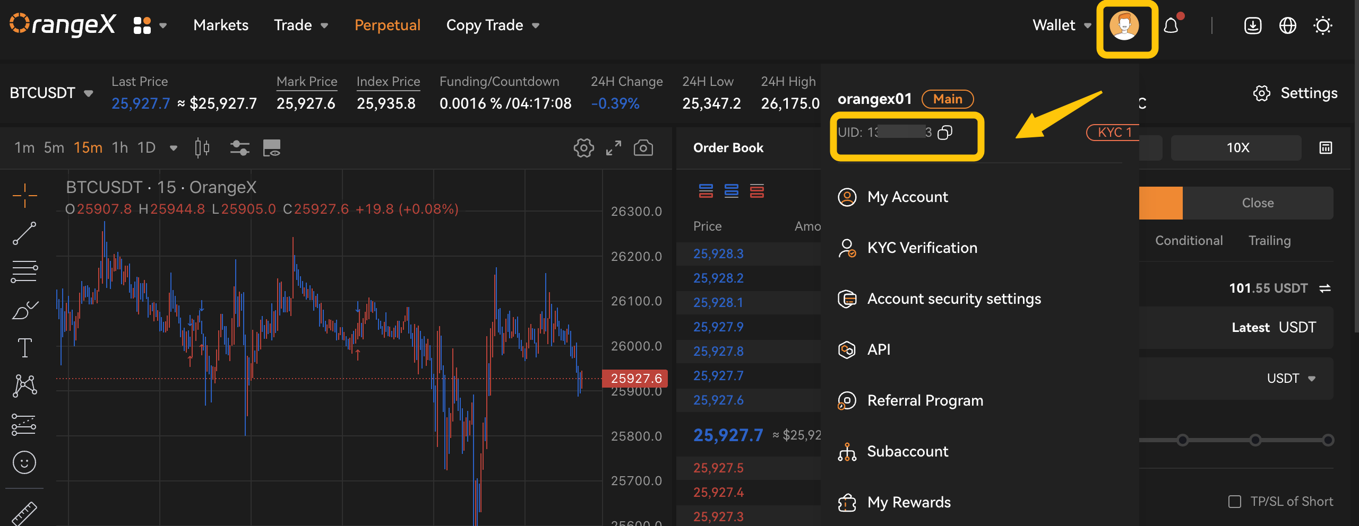Open Account security settings
1359x526 pixels.
954,299
